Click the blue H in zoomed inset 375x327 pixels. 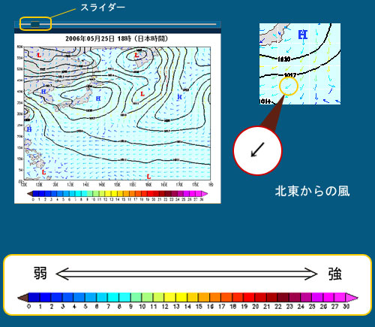(x=303, y=35)
